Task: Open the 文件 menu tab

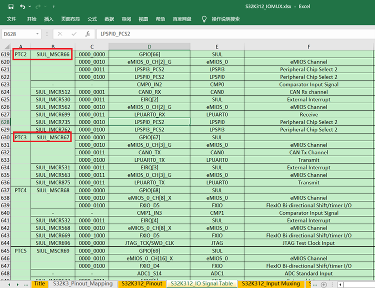Action: [x=11, y=19]
